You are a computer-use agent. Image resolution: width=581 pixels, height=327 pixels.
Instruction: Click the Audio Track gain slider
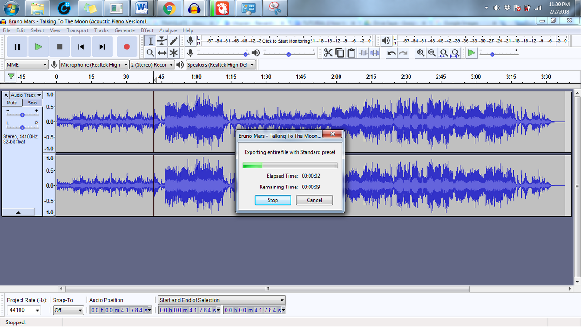coord(22,114)
